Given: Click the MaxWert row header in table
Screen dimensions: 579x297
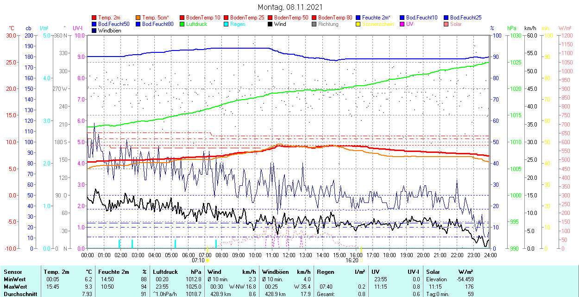Looking at the screenshot, I should [15, 287].
